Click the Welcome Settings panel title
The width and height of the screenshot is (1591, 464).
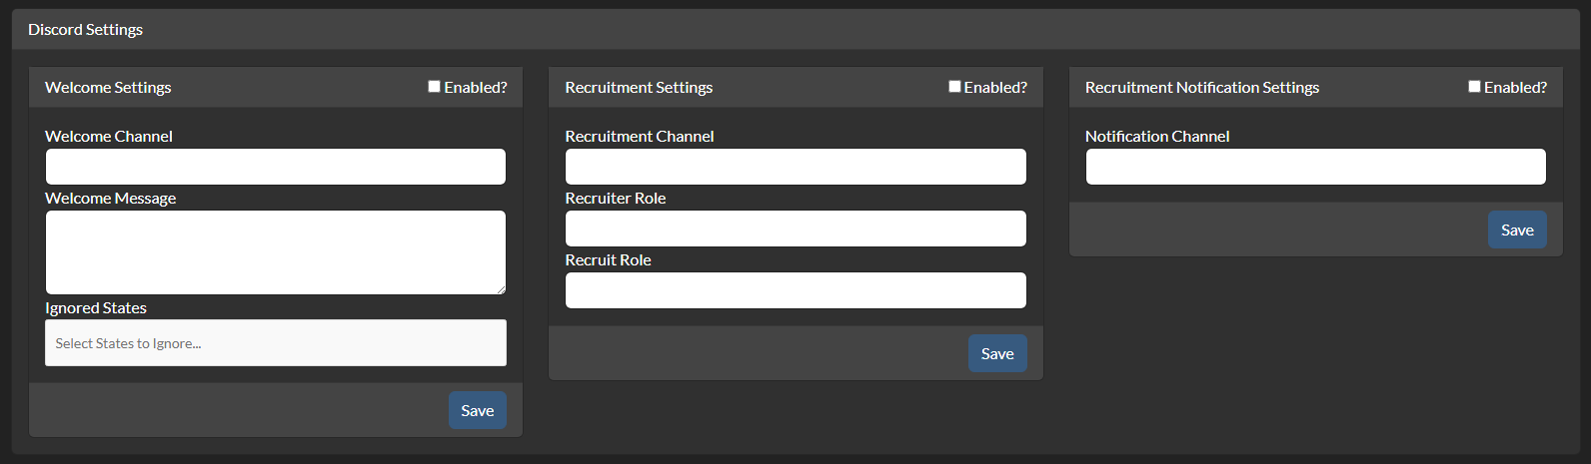pos(108,88)
